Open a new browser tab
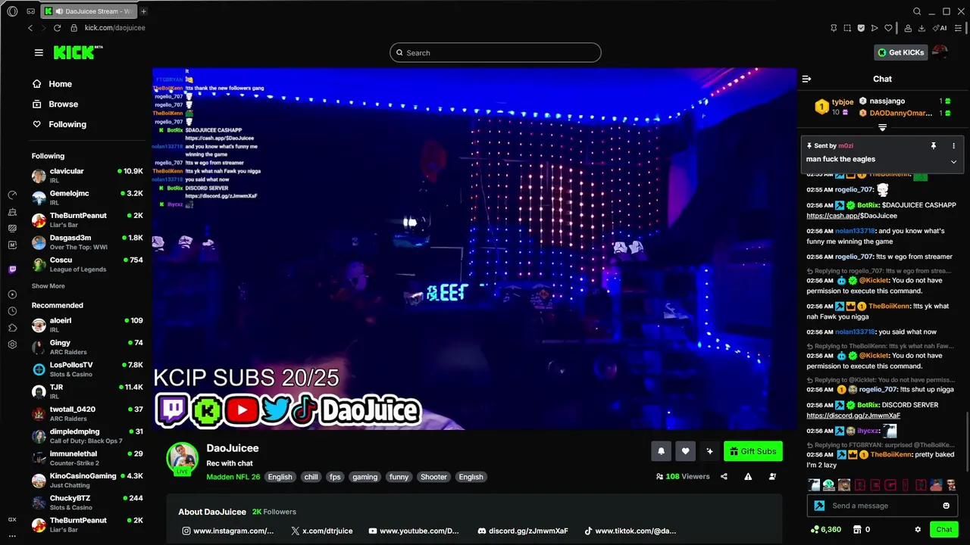The height and width of the screenshot is (545, 970). (x=143, y=11)
